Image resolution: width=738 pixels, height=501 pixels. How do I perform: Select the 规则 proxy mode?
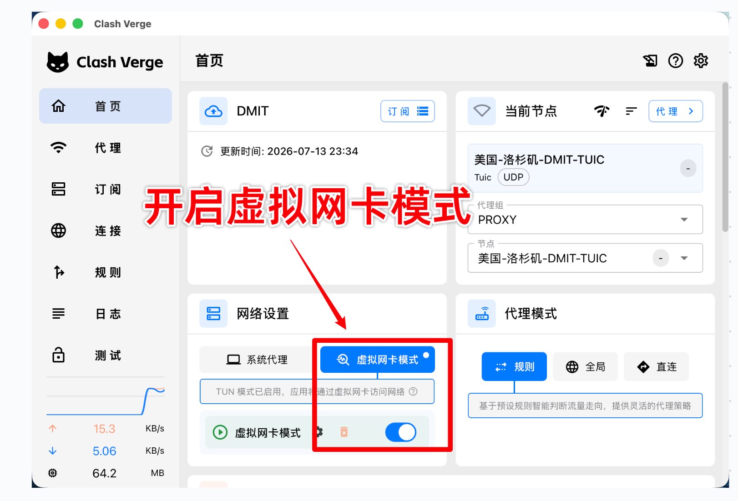(x=514, y=366)
